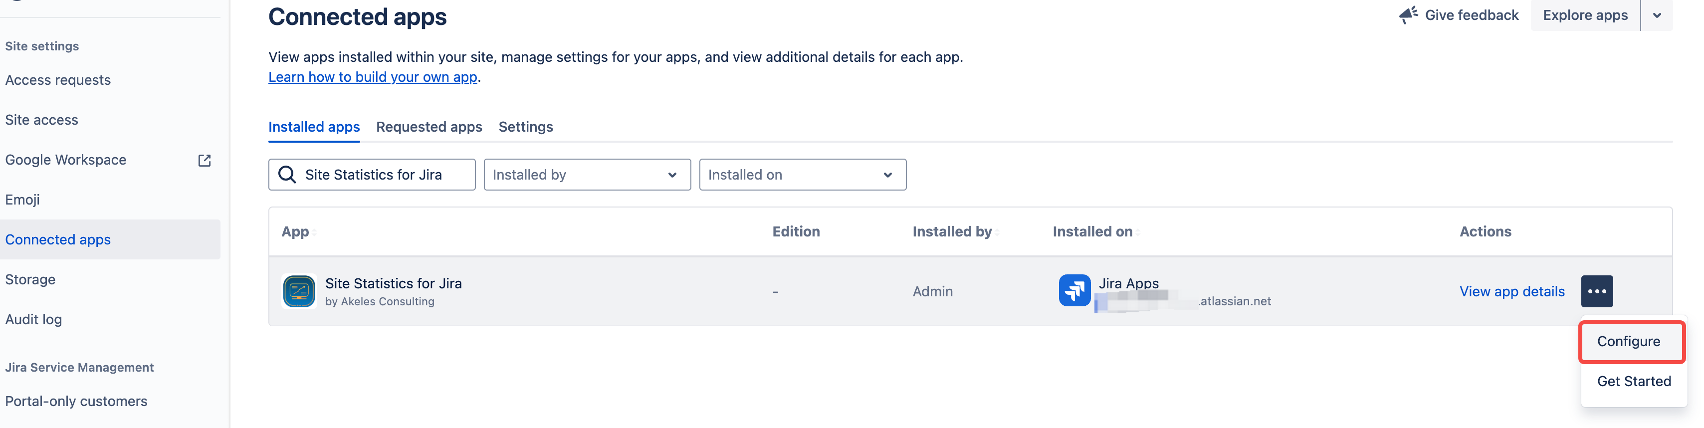
Task: Open the Explore apps split-button chevron
Action: [1657, 15]
